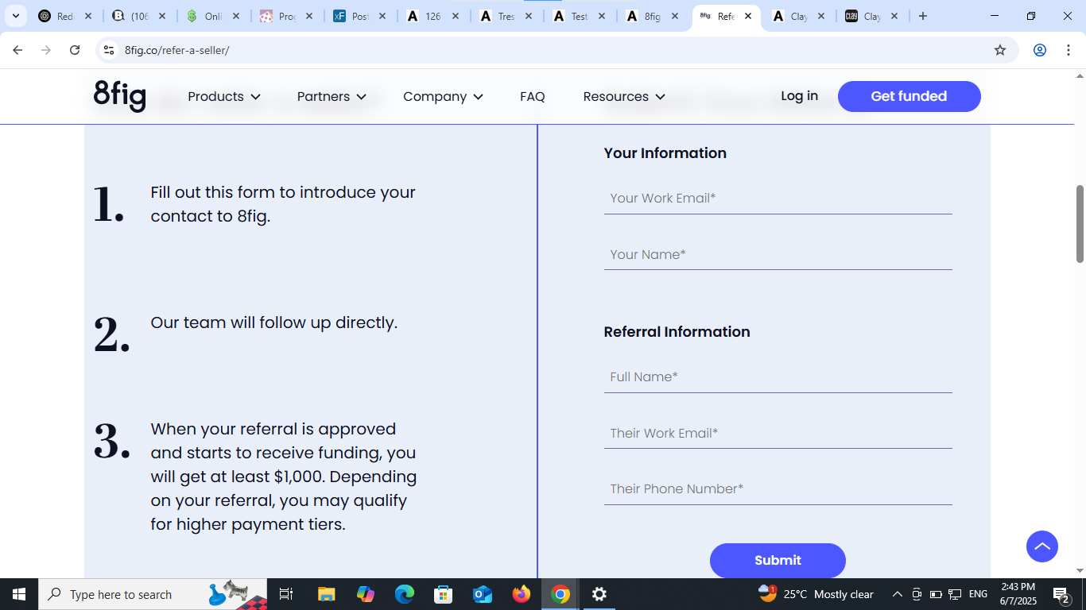Open Chrome's three-dot menu
1086x610 pixels.
1068,50
